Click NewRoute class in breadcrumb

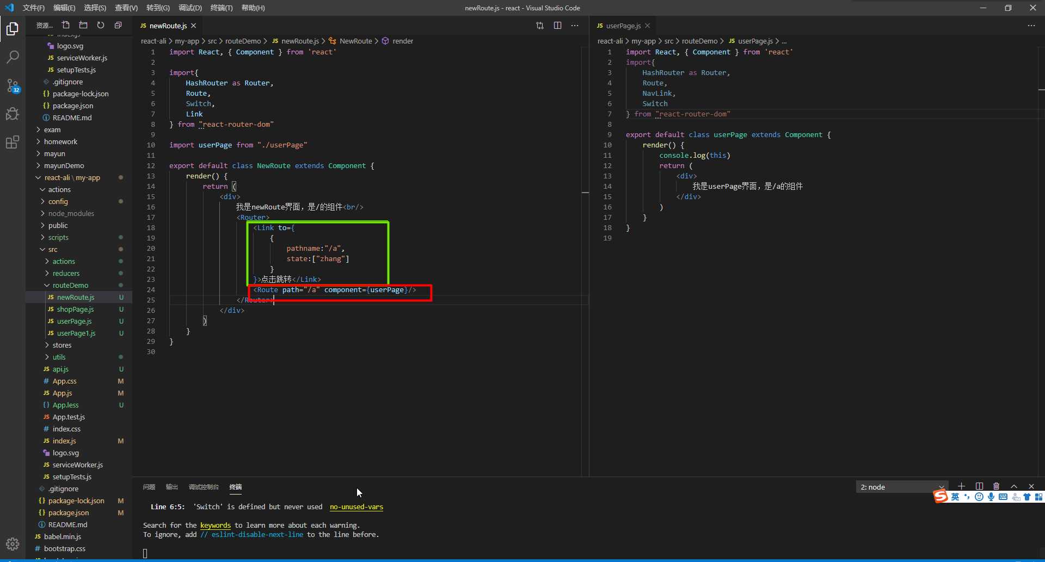tap(356, 41)
